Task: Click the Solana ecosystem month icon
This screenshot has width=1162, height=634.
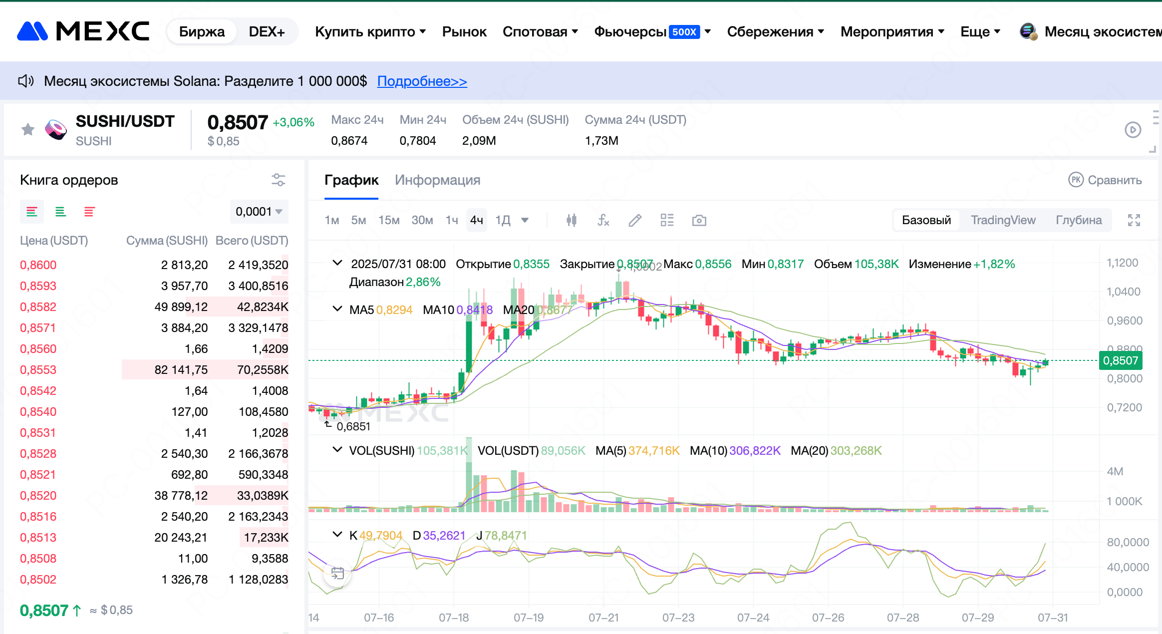Action: (1028, 31)
